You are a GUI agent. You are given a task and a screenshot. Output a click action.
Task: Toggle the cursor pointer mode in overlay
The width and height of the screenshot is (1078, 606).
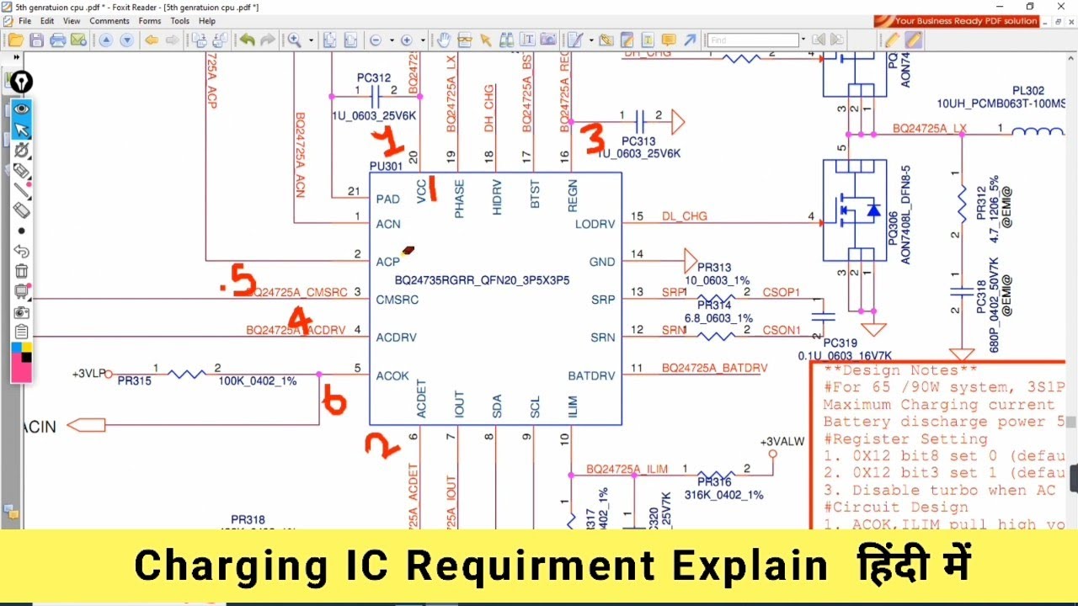pyautogui.click(x=21, y=130)
